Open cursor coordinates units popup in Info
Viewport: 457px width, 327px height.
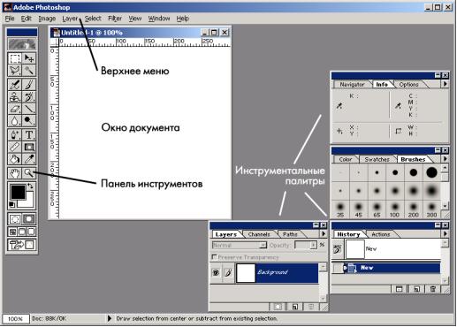(x=339, y=131)
